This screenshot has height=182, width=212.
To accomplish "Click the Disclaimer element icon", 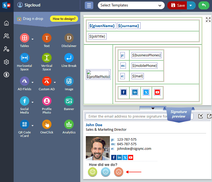I will [x=69, y=38].
